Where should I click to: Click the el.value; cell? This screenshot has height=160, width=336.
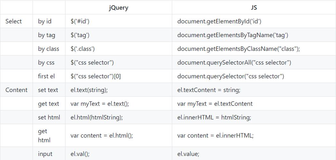pos(254,154)
